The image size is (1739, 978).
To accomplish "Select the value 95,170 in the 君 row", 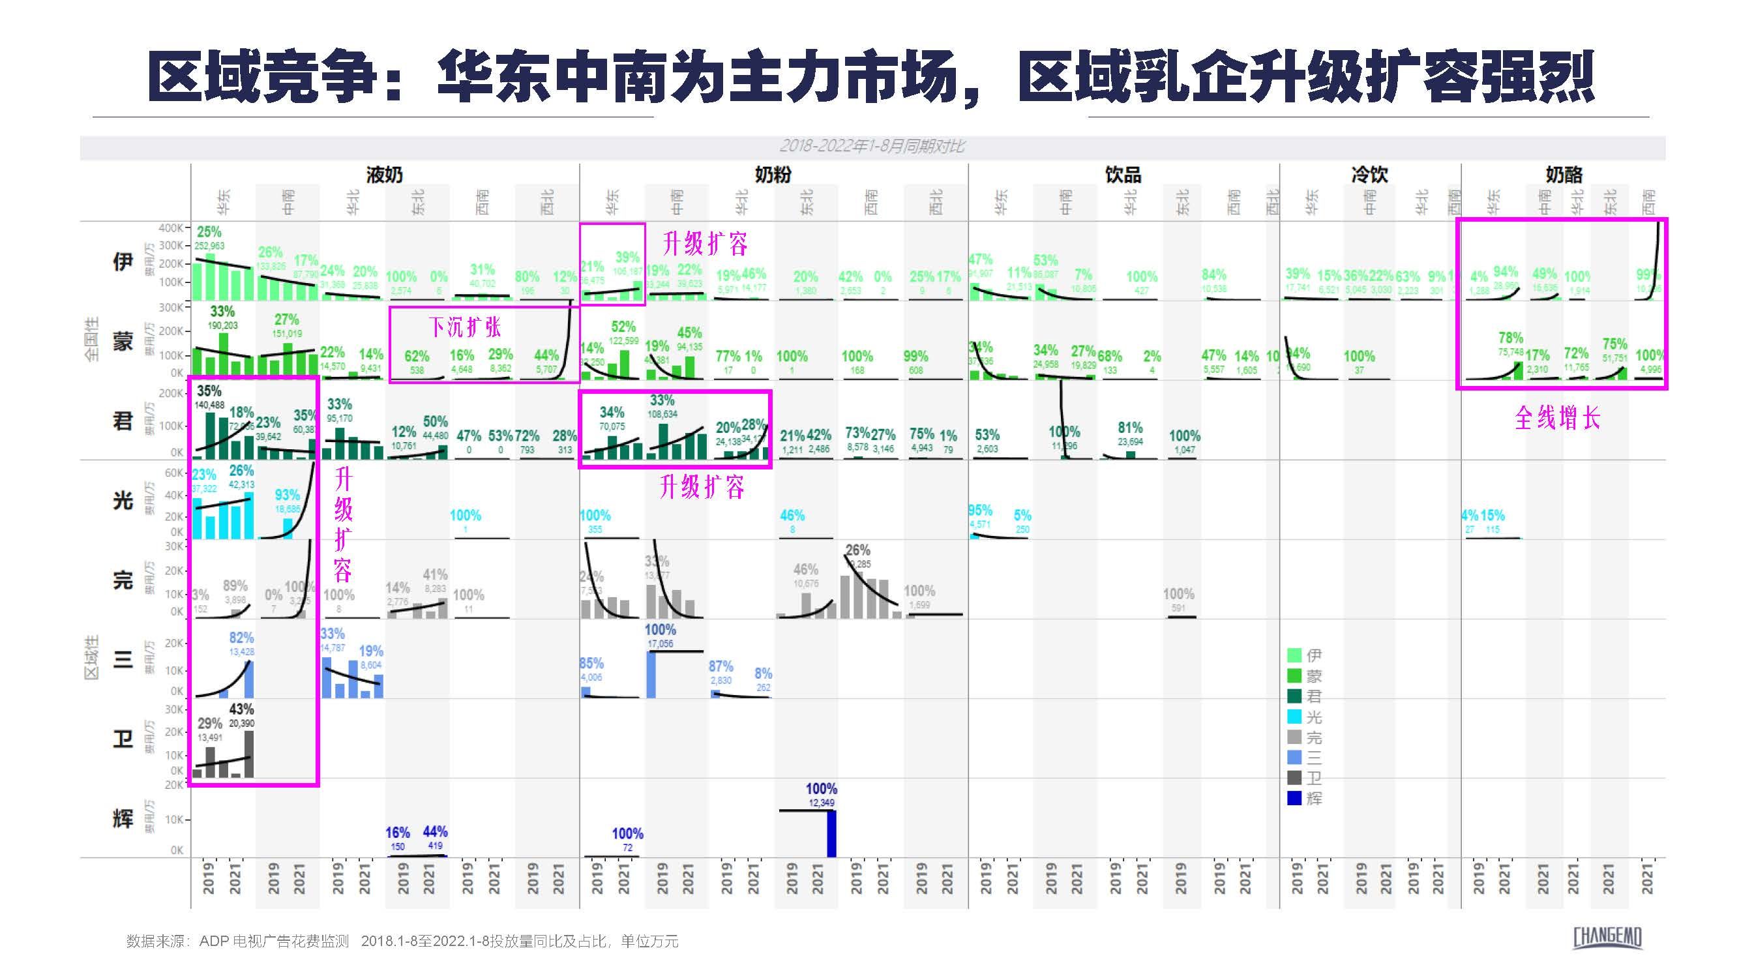I will click(x=340, y=419).
